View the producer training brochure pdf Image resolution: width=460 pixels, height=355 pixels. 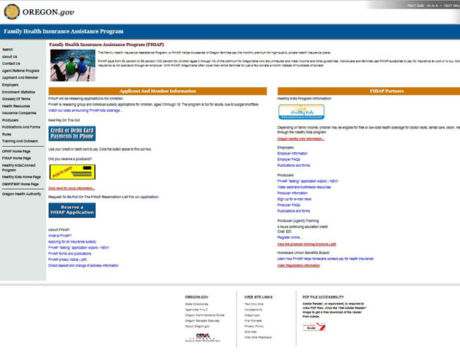[307, 244]
